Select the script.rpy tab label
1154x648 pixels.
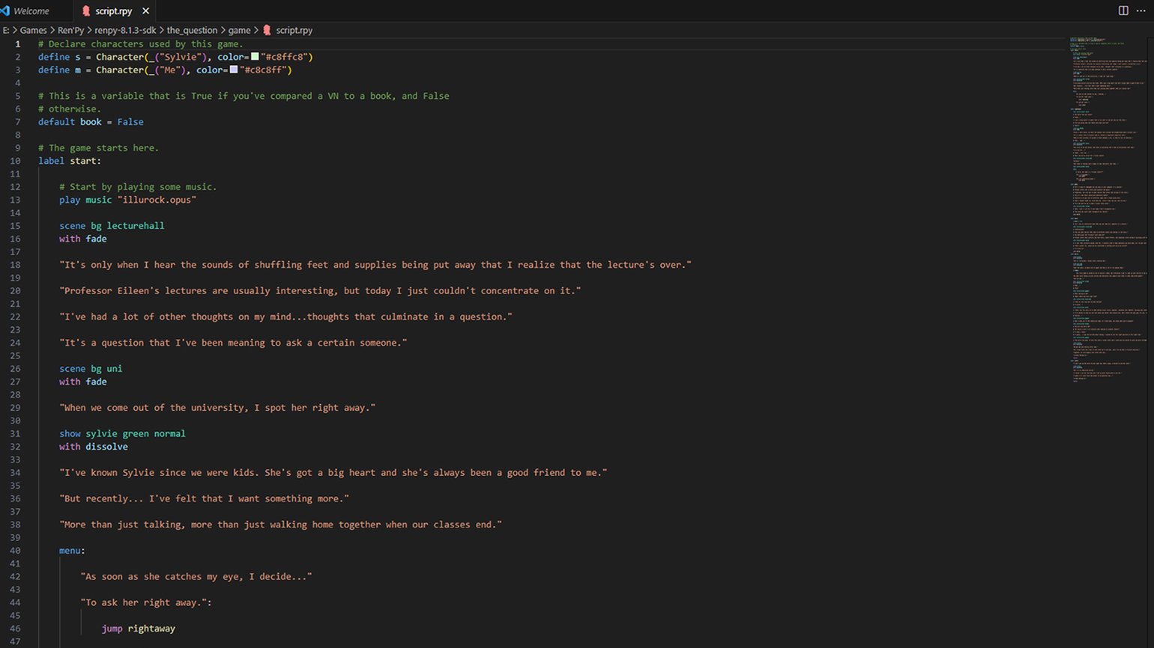click(113, 11)
